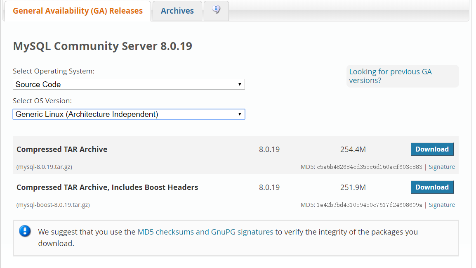Click Compressed TAR Archive, Includes Boost Headers title

107,187
